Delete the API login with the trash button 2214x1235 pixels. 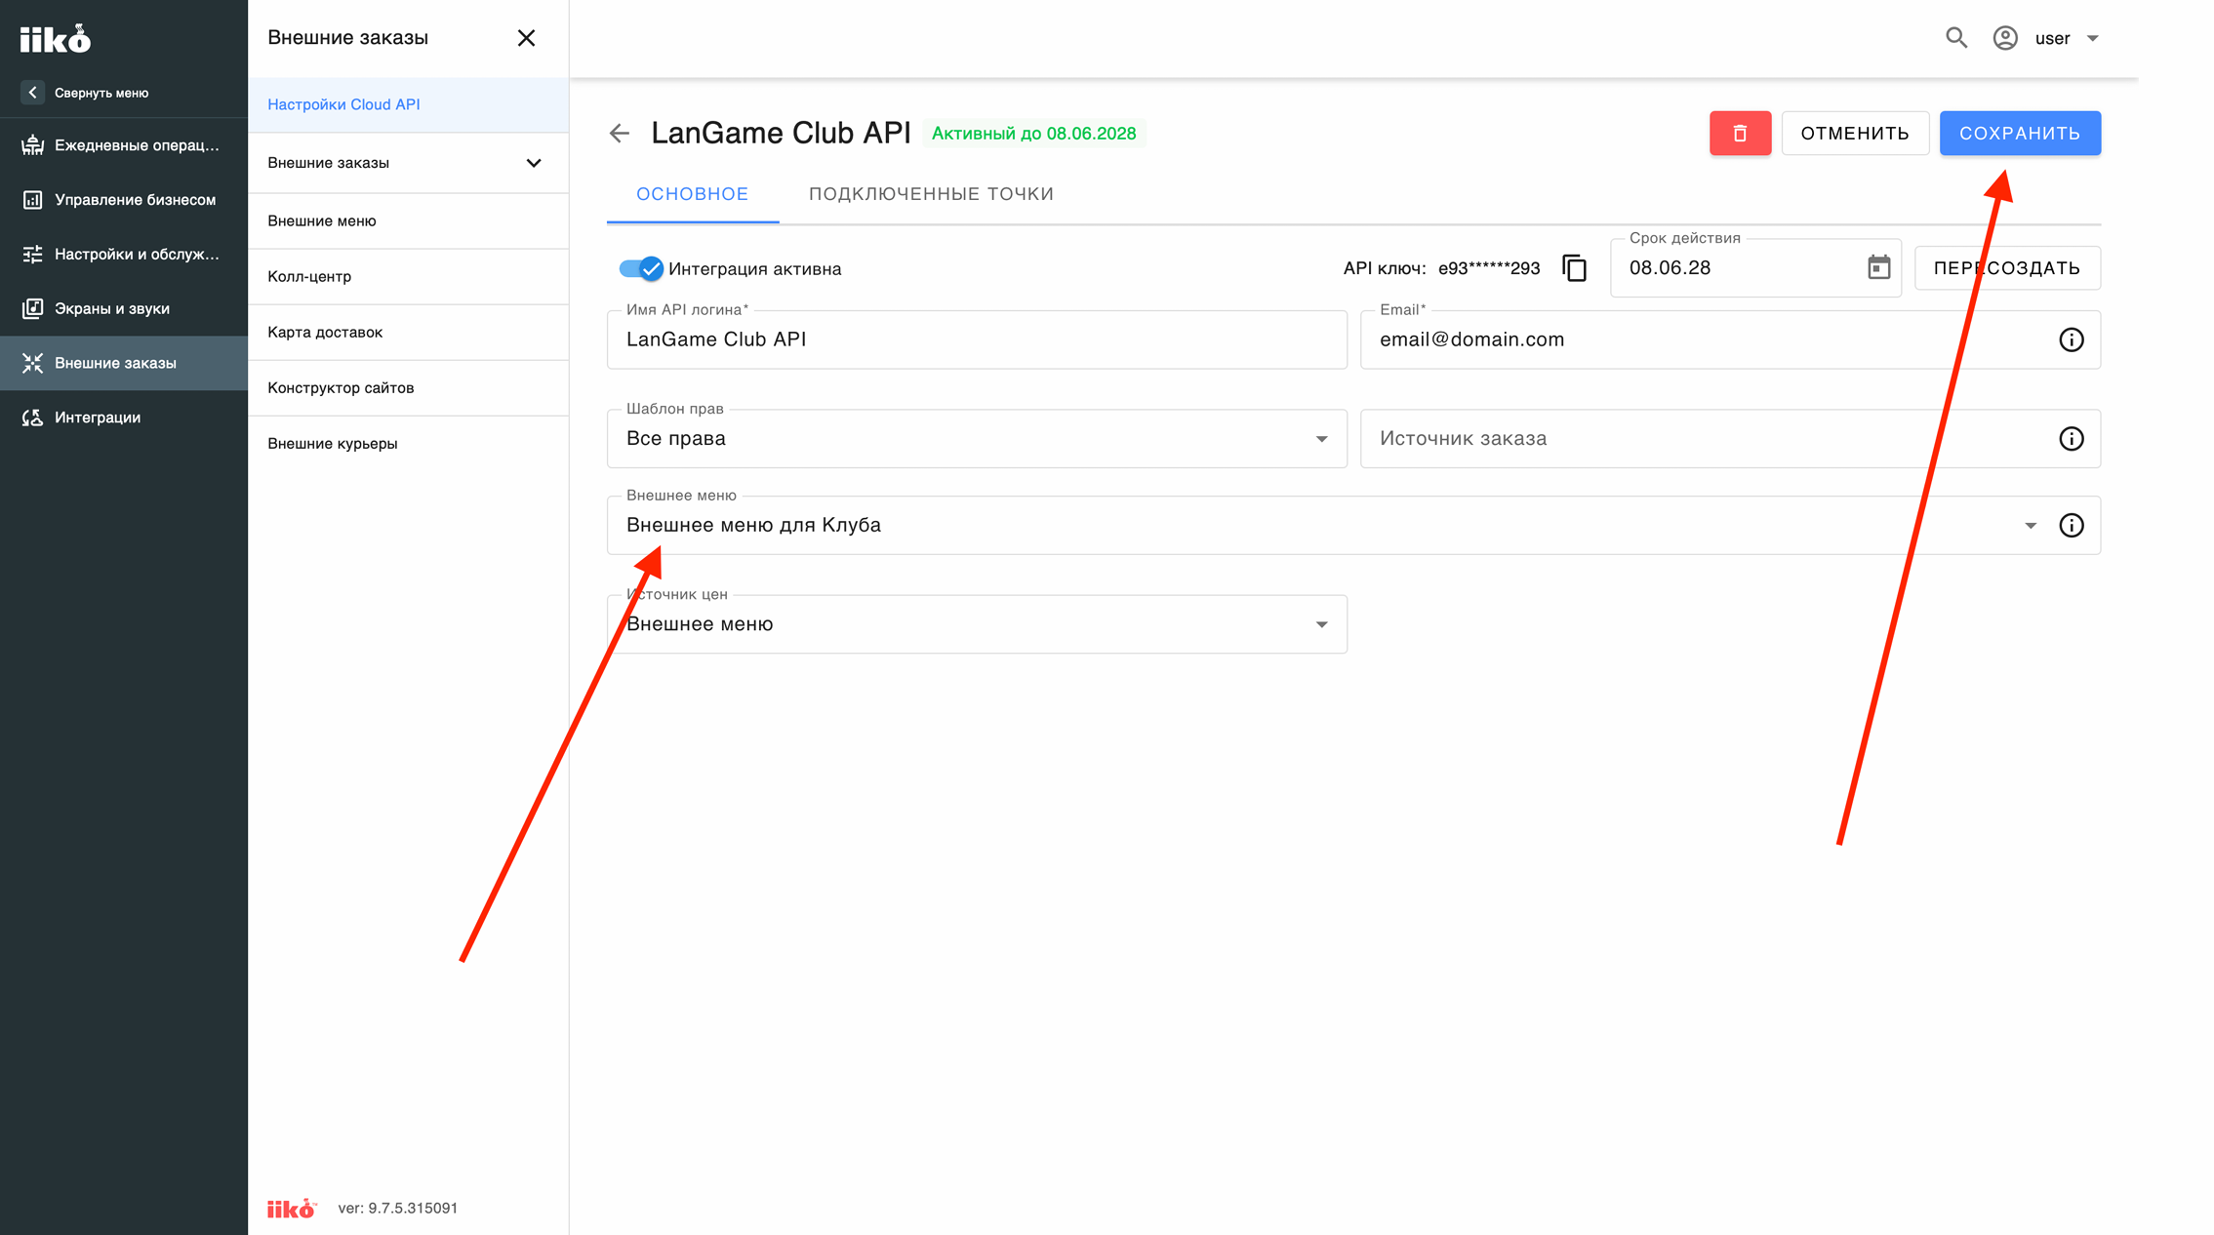(1740, 134)
